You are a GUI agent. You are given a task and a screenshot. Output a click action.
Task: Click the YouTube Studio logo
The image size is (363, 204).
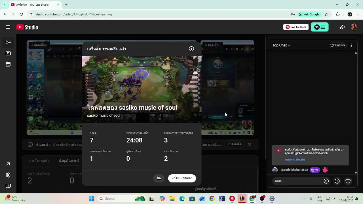[27, 27]
